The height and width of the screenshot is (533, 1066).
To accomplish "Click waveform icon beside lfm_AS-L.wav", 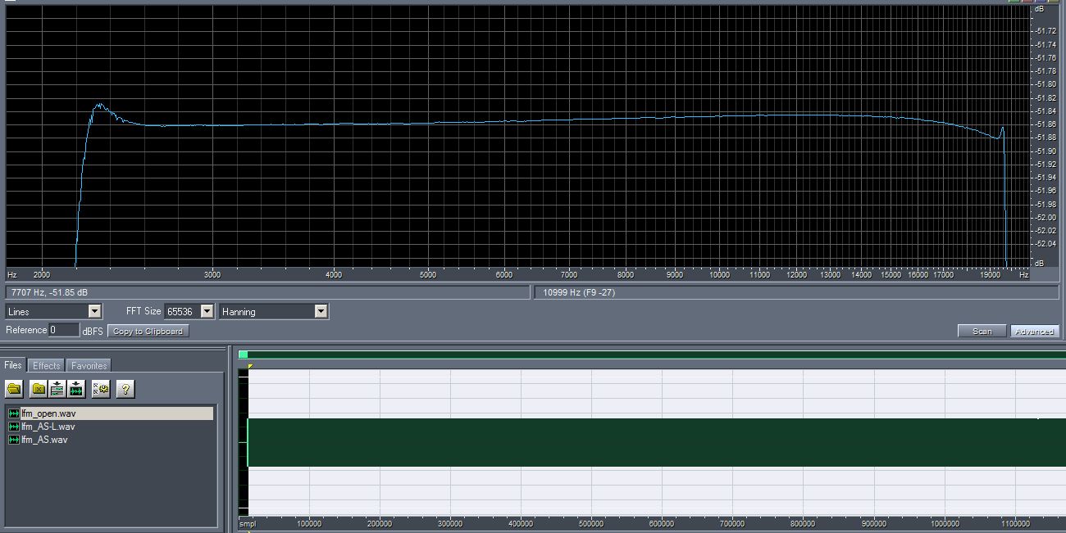I will pyautogui.click(x=14, y=427).
